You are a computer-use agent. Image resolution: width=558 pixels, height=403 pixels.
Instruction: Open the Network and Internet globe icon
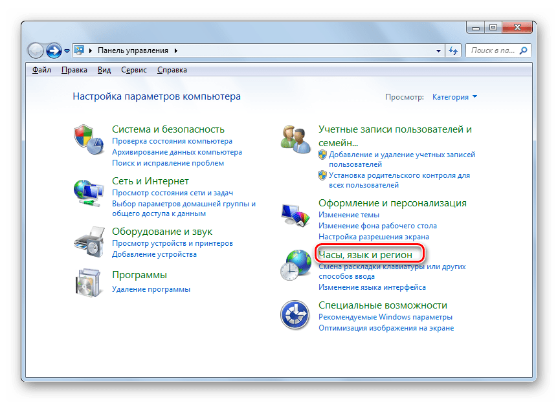89,193
